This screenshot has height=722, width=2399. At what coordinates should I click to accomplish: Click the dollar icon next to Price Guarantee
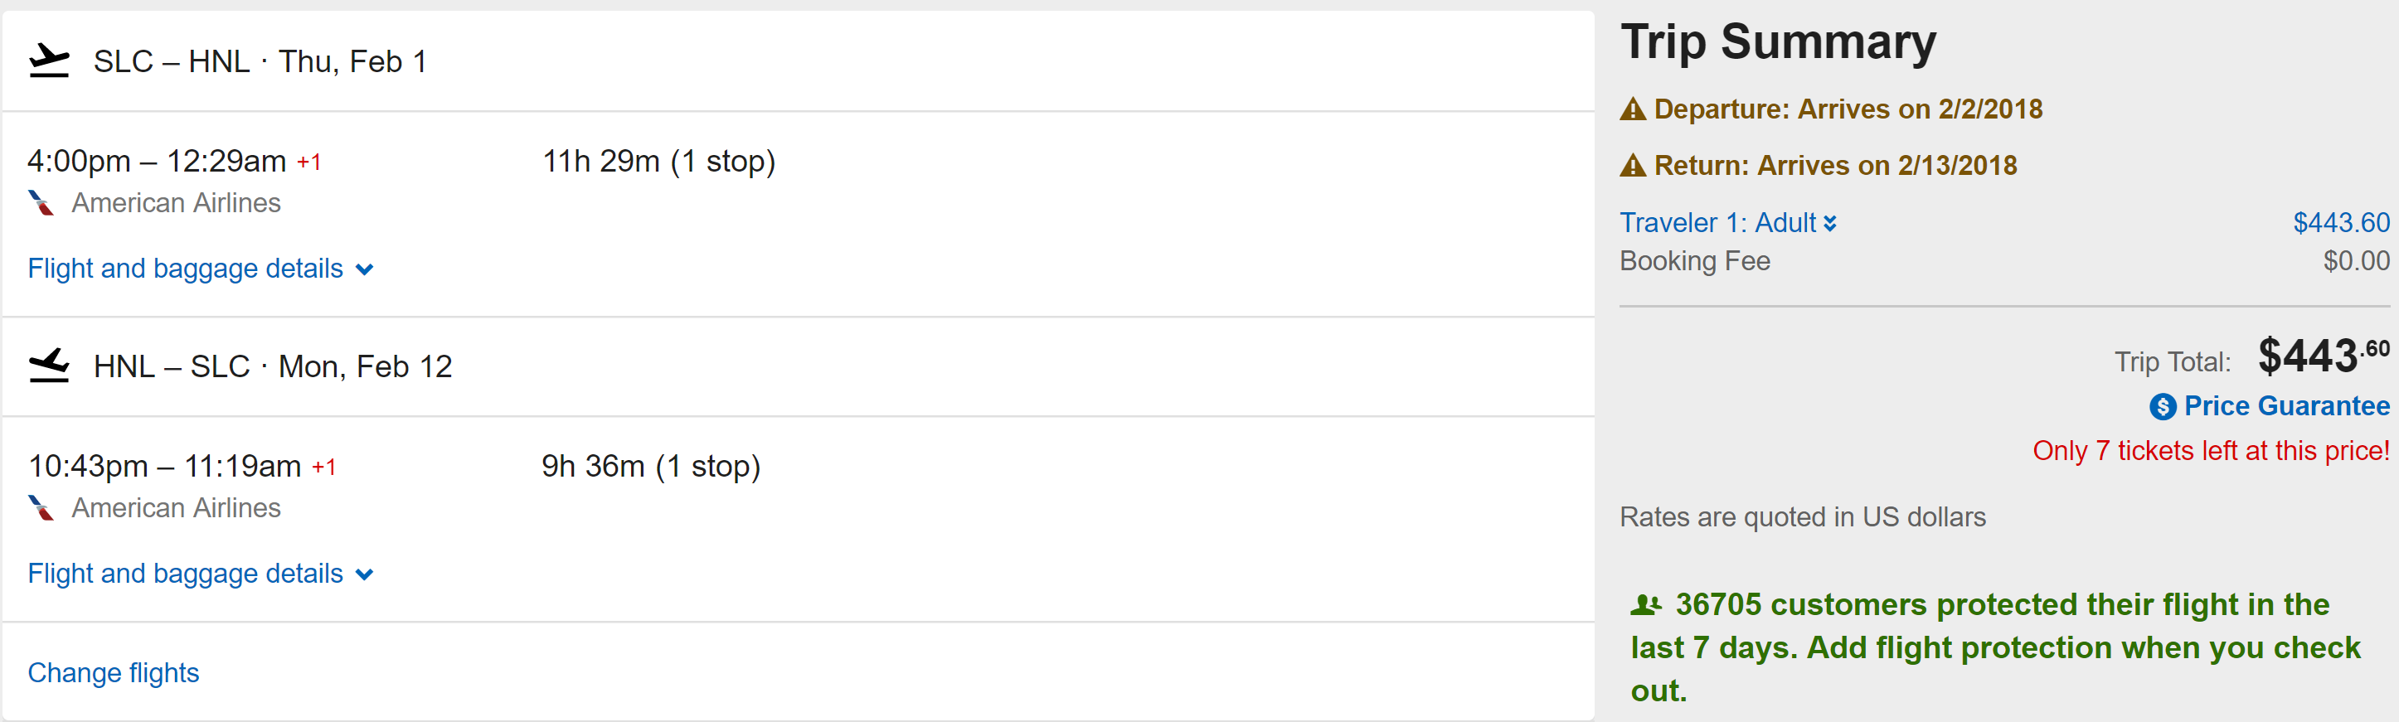[x=2163, y=406]
